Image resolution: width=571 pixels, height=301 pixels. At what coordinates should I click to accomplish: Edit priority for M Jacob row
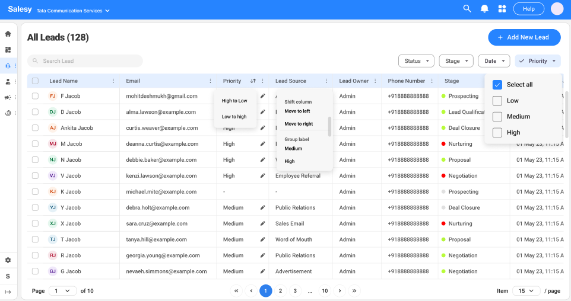262,144
